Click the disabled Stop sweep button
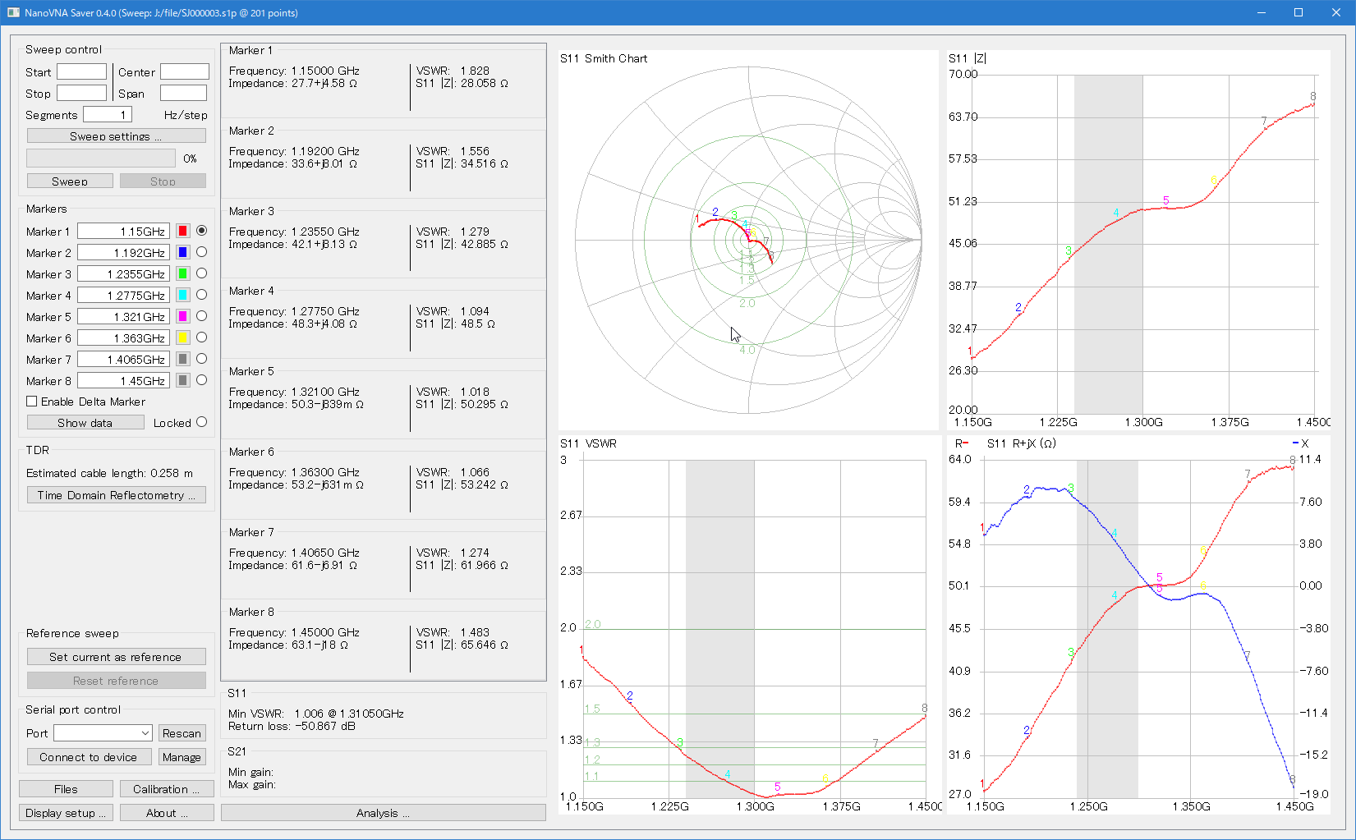 [x=163, y=181]
